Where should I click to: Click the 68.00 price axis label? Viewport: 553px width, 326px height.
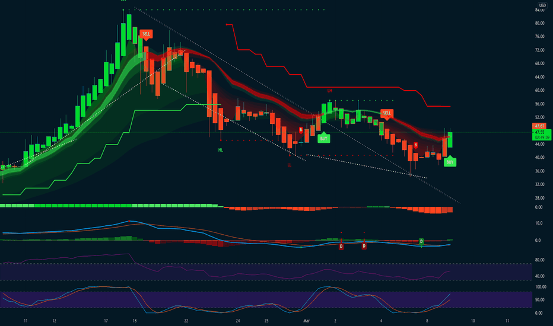(x=539, y=64)
